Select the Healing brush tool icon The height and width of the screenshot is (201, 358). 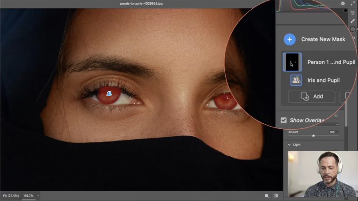tap(353, 21)
